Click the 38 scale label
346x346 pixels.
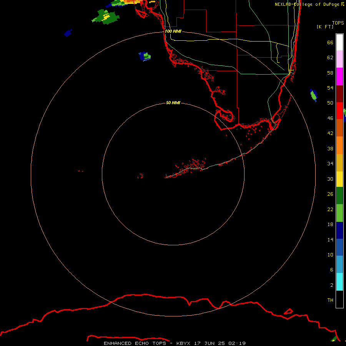(330, 148)
